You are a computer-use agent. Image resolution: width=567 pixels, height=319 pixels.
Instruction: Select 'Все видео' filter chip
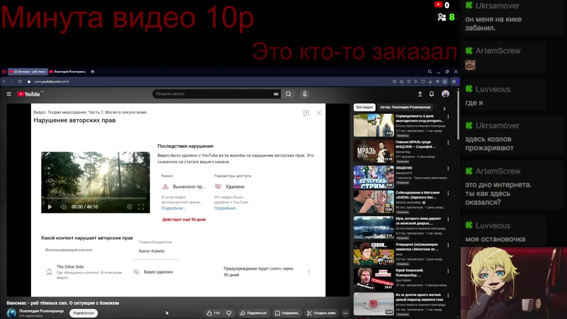pos(365,107)
